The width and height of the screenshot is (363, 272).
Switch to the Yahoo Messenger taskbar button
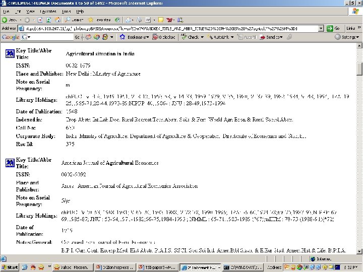(x=73, y=267)
